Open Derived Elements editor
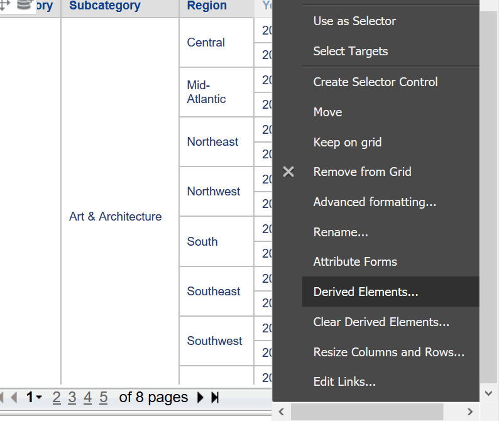 [391, 292]
